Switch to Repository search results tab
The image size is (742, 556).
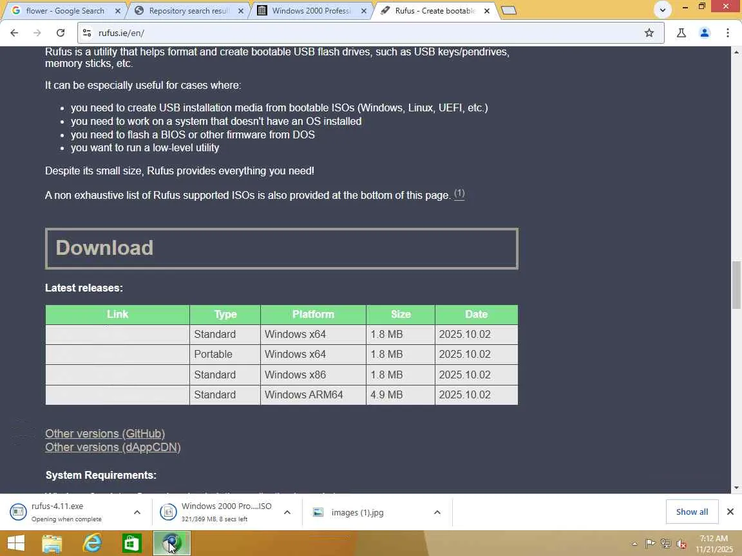point(188,10)
